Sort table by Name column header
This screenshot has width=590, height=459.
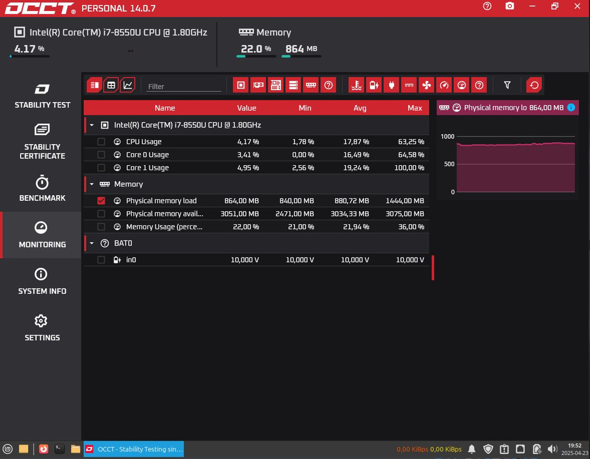click(165, 108)
